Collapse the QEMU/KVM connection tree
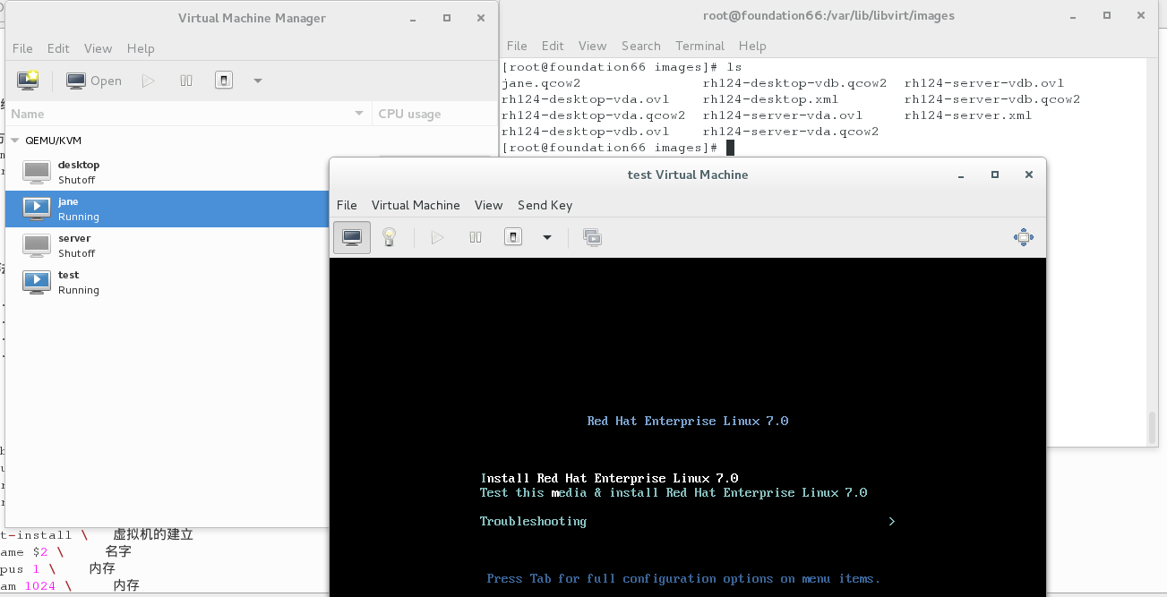This screenshot has width=1167, height=597. pos(15,141)
